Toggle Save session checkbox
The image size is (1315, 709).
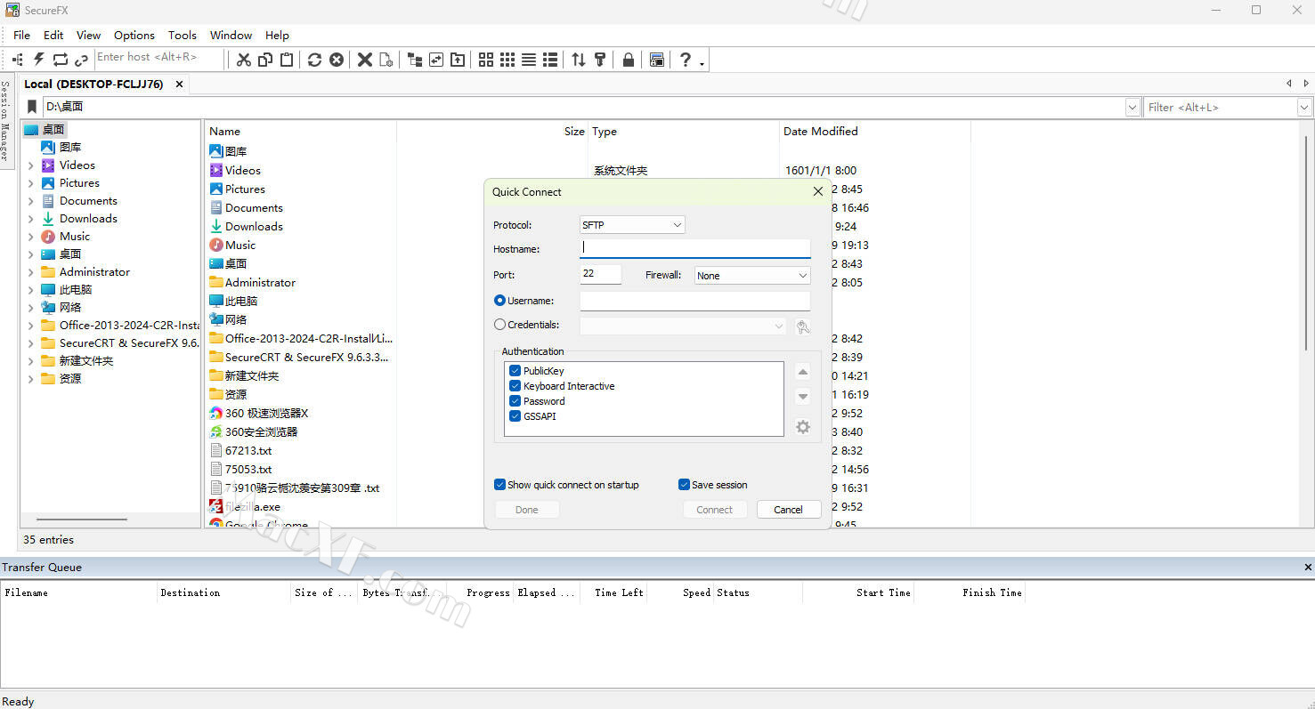684,485
